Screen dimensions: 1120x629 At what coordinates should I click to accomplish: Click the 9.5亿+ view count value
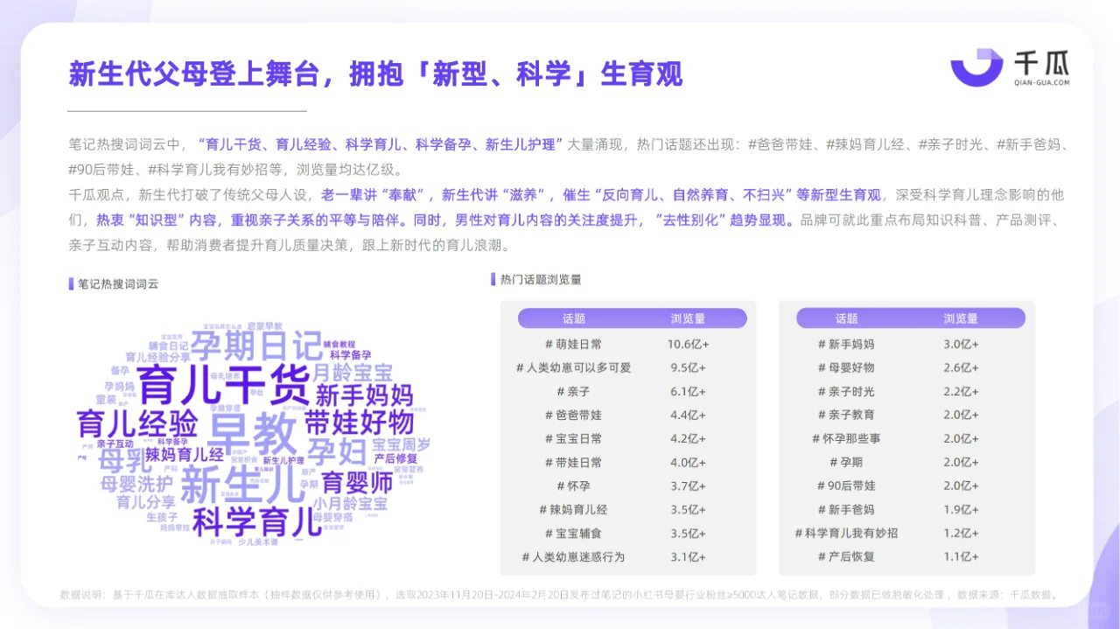tap(688, 367)
